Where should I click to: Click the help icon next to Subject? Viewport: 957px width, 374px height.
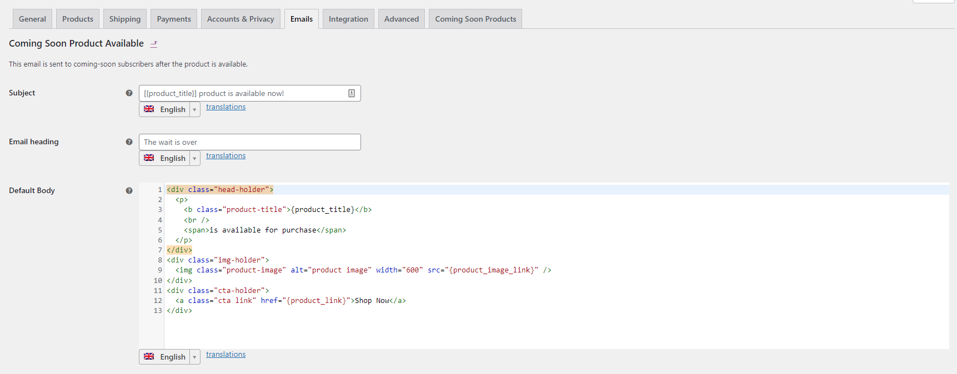pos(129,93)
